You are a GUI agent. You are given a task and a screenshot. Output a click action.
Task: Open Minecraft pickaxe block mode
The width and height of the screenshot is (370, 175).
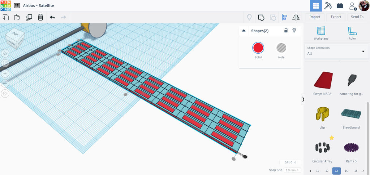[328, 6]
